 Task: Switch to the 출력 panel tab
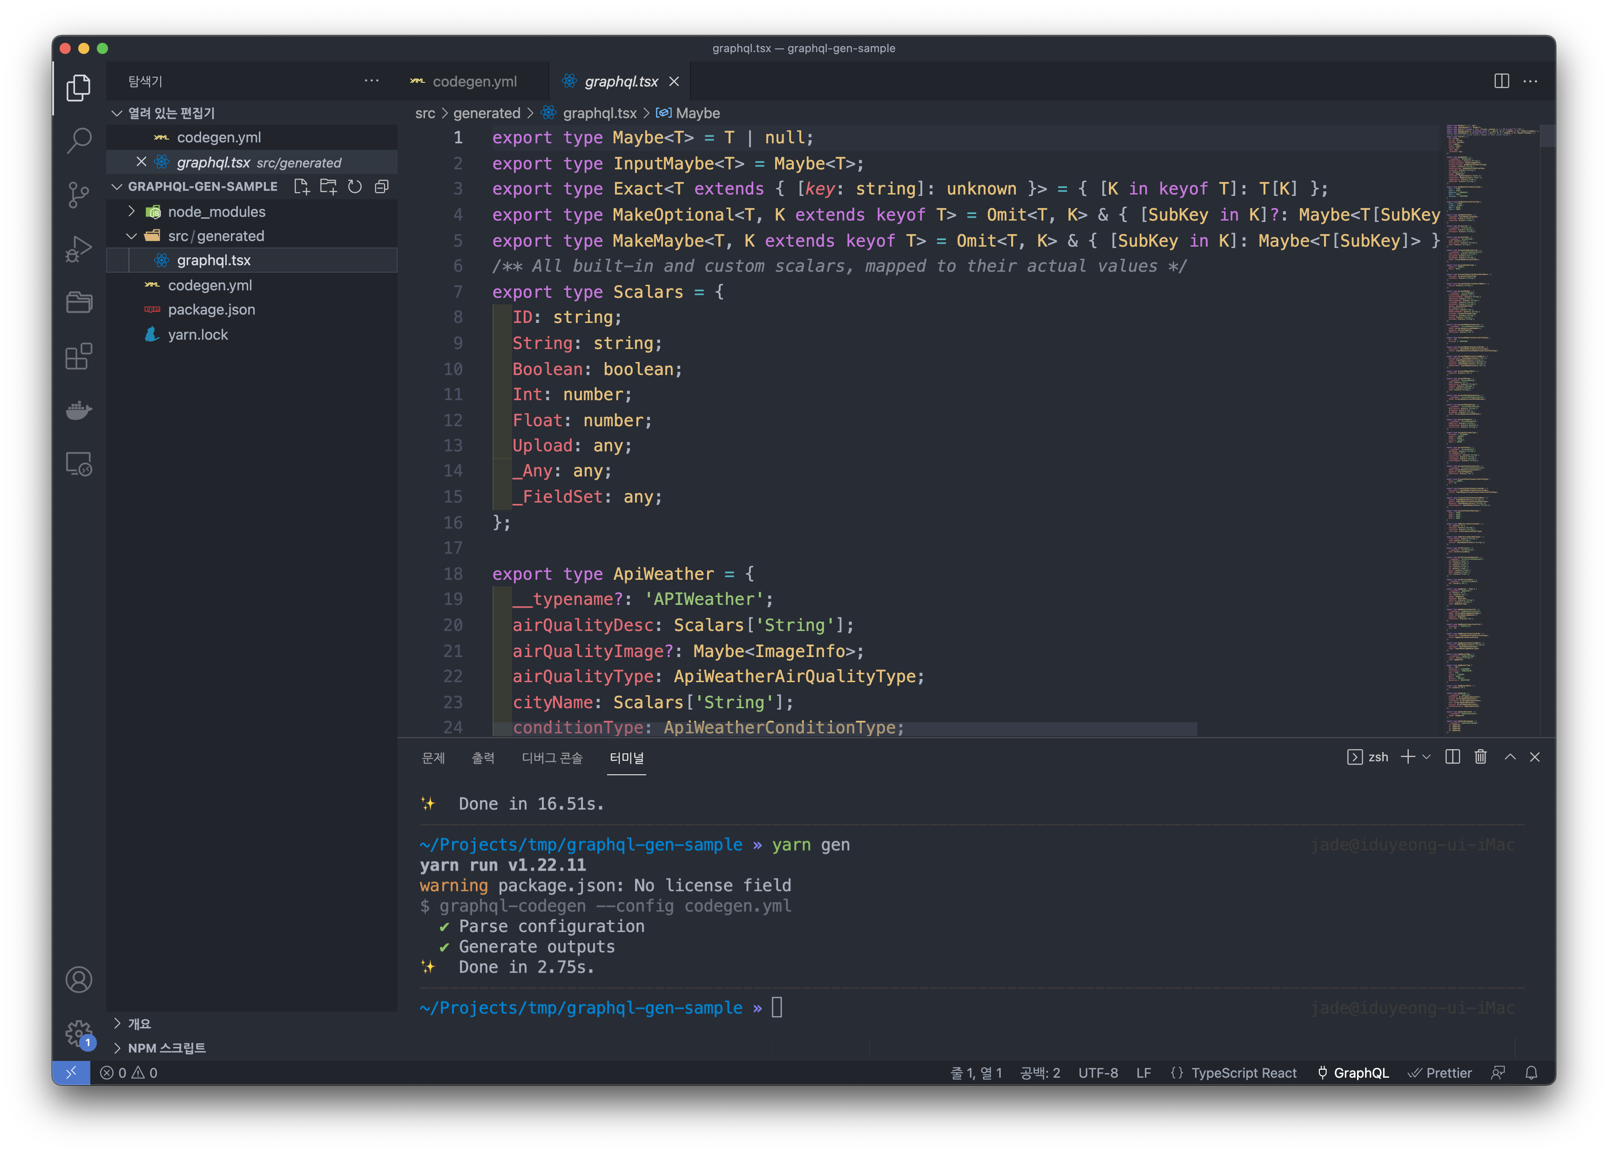[x=483, y=758]
